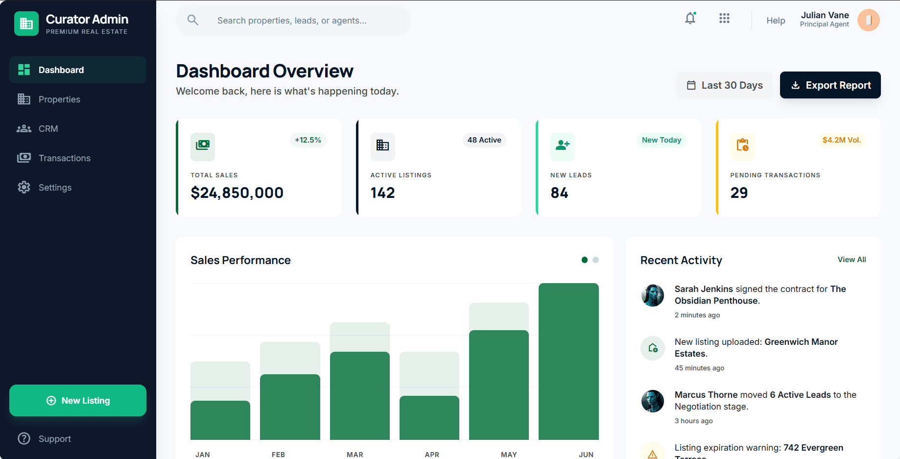Click the New Listing button

(77, 400)
